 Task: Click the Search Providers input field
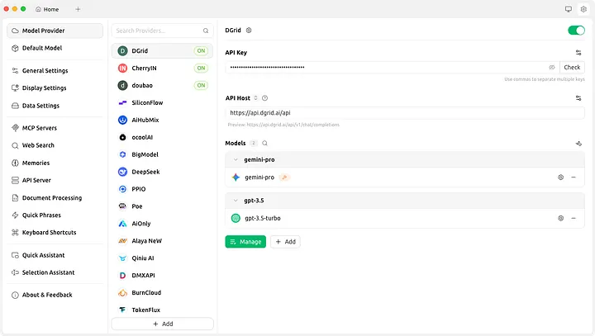tap(157, 31)
